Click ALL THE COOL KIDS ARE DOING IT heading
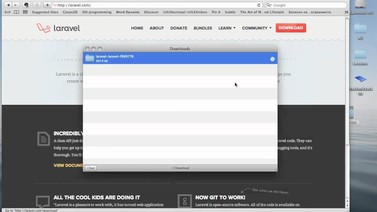This screenshot has height=212, width=377. pos(97,198)
